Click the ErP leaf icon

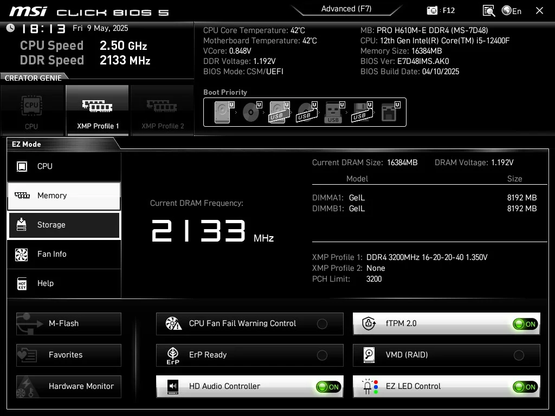(x=173, y=355)
